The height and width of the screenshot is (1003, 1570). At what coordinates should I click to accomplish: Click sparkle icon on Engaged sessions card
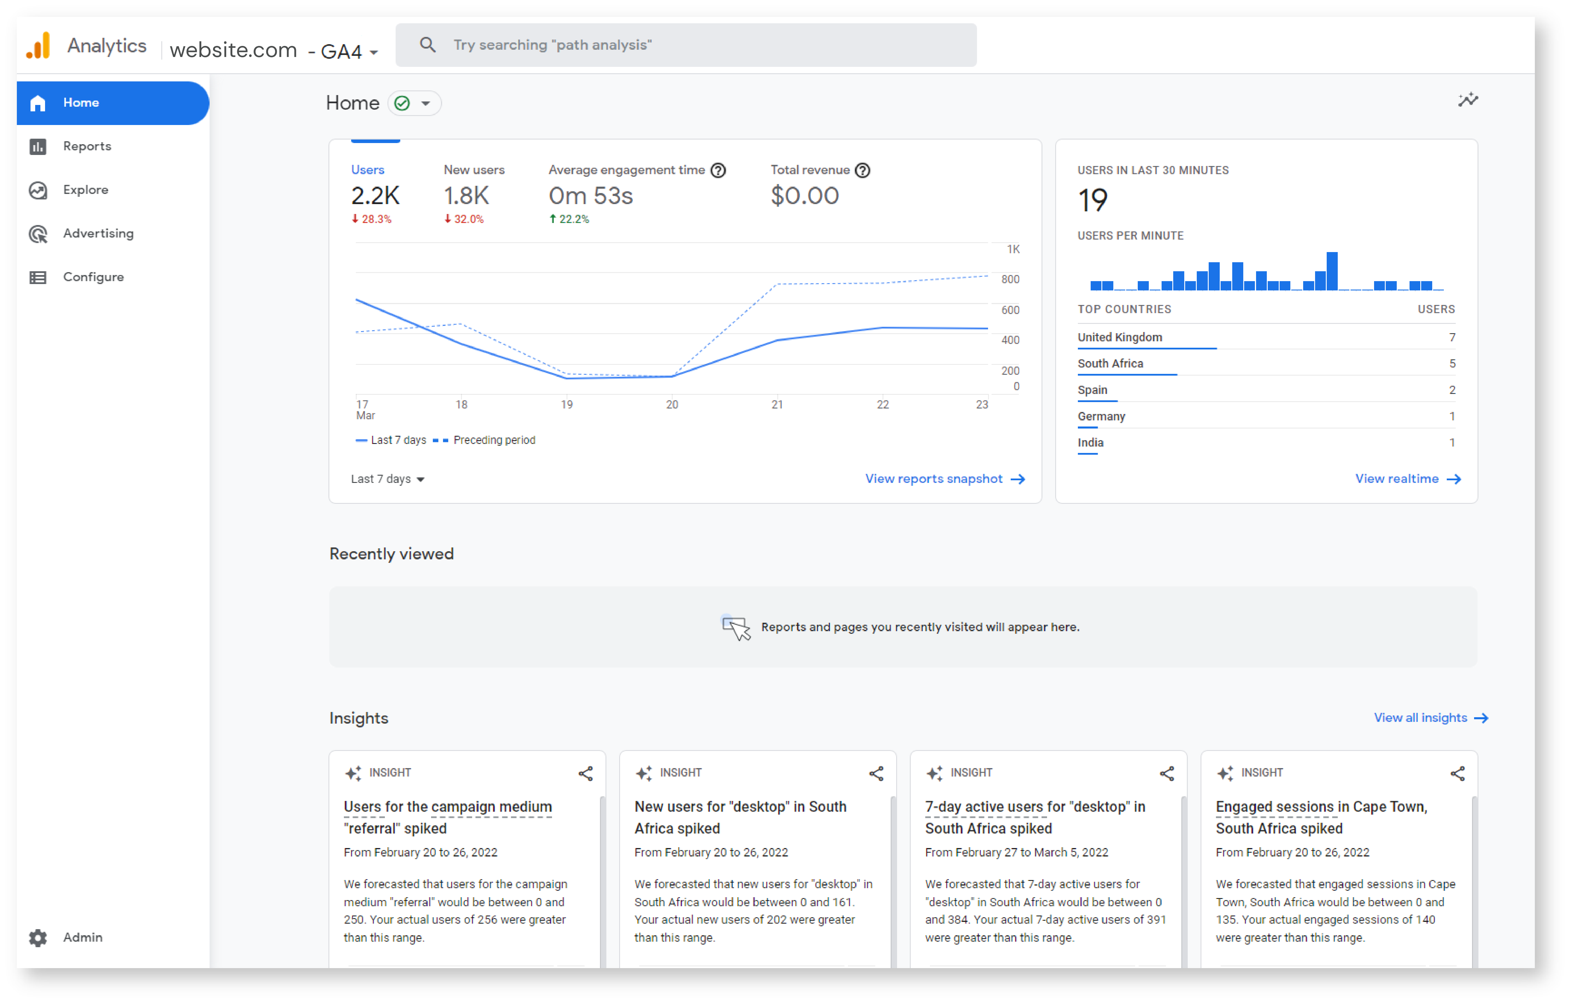coord(1225,773)
